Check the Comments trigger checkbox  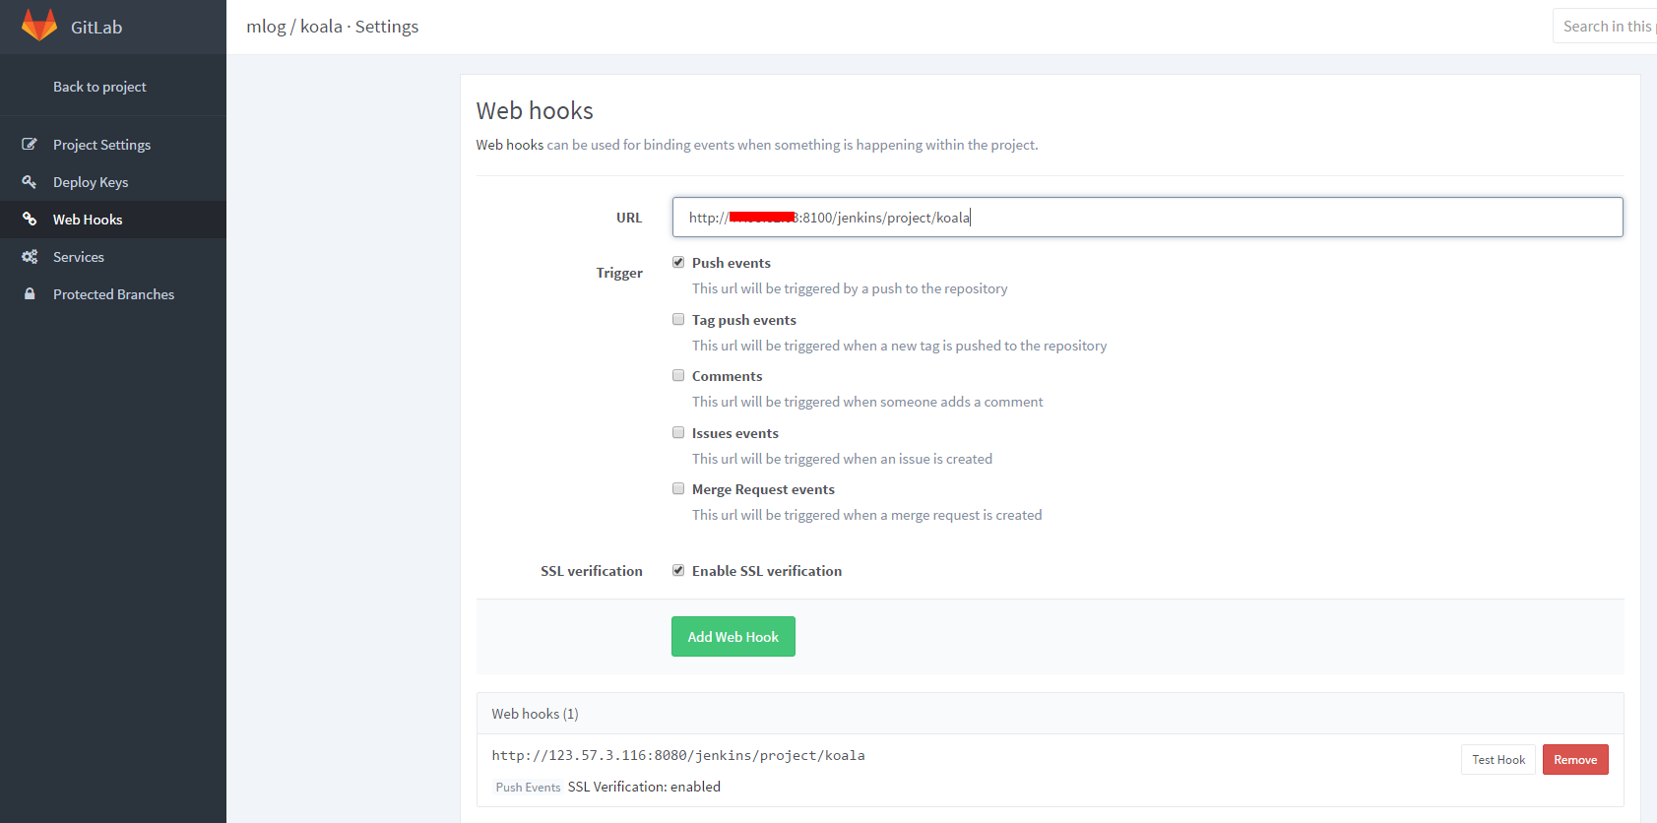tap(678, 375)
